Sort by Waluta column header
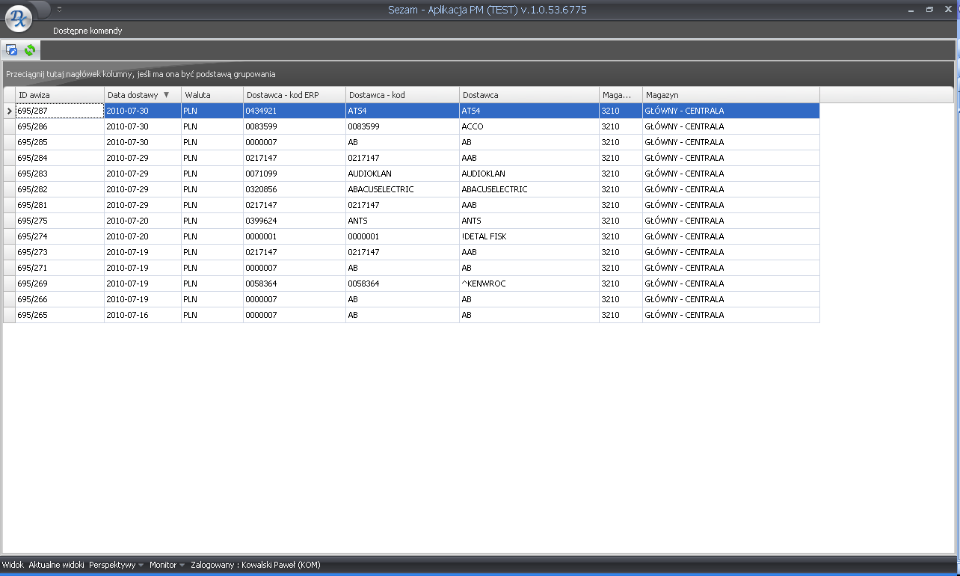 212,95
